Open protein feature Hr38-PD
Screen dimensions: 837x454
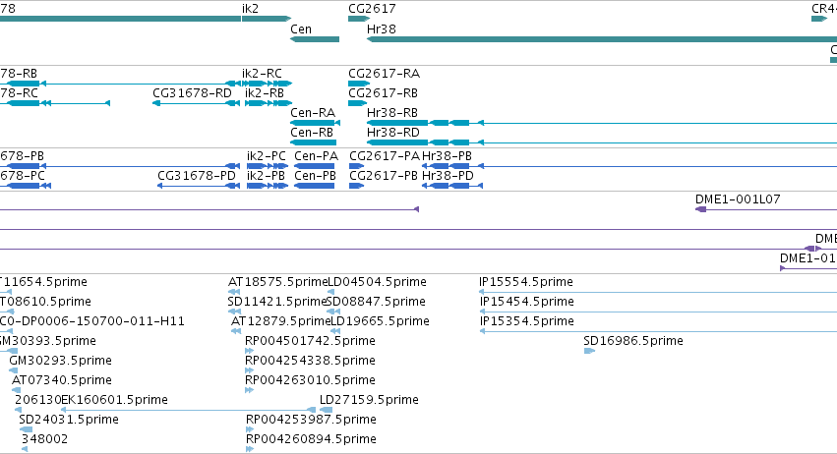click(448, 176)
